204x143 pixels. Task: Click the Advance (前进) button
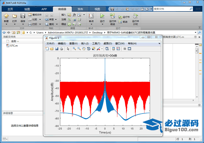click(123, 22)
